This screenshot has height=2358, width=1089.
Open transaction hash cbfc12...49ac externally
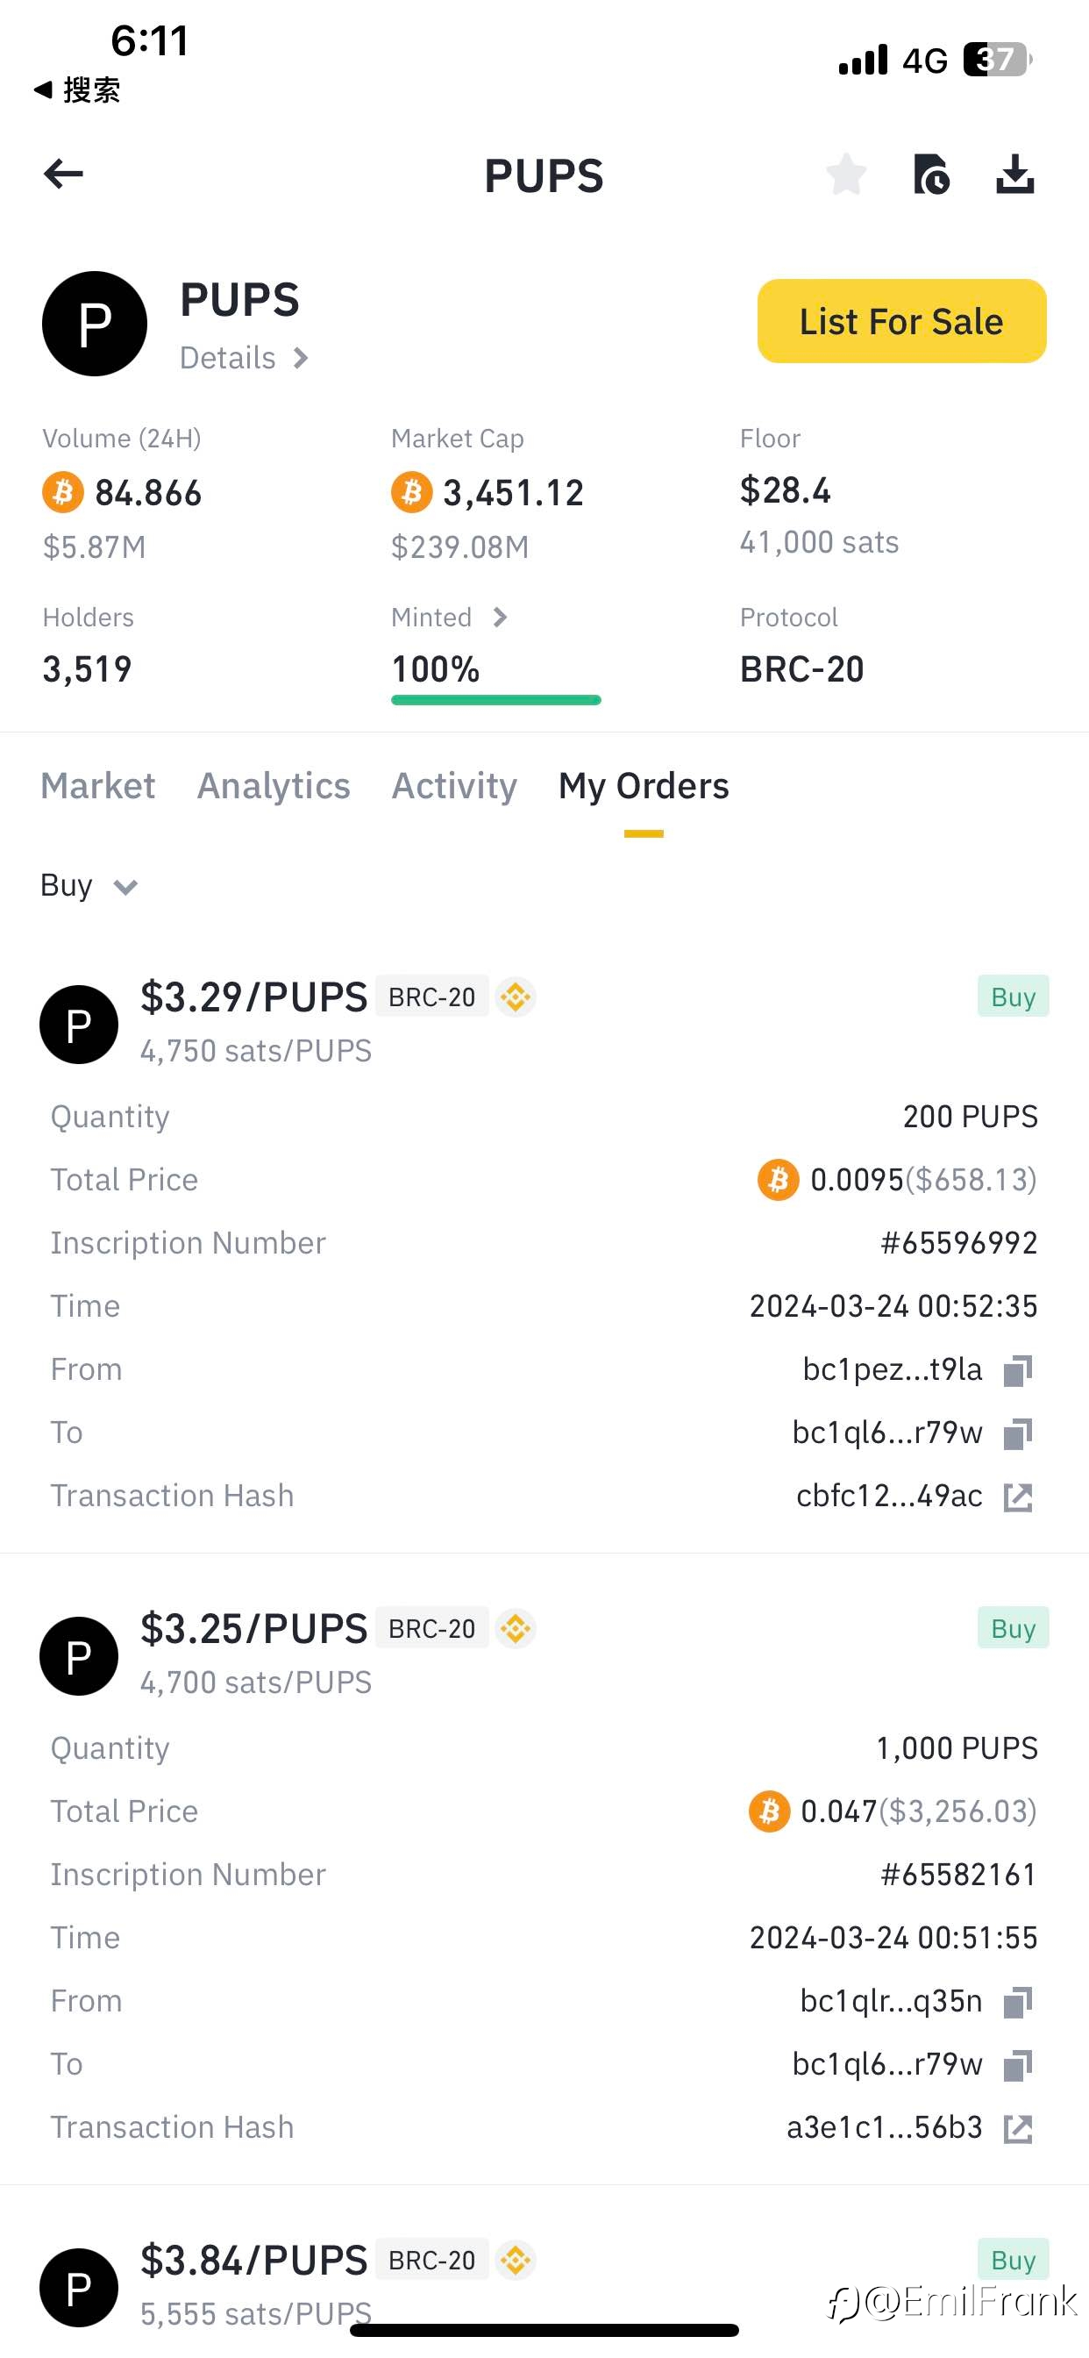coord(1018,1497)
